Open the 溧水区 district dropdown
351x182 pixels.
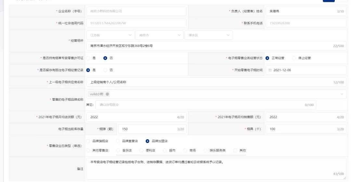click(208, 35)
